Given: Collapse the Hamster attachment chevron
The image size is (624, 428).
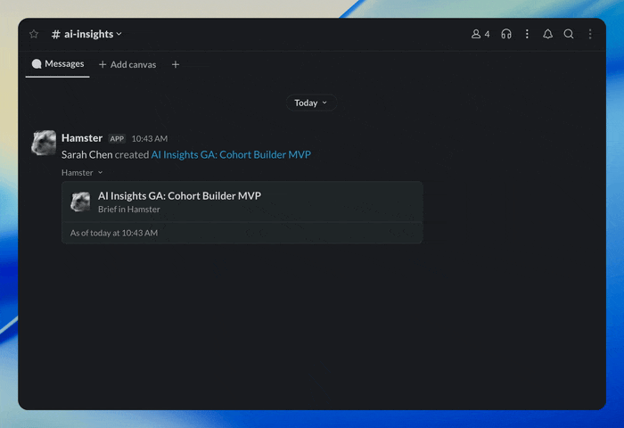Looking at the screenshot, I should click(x=101, y=172).
